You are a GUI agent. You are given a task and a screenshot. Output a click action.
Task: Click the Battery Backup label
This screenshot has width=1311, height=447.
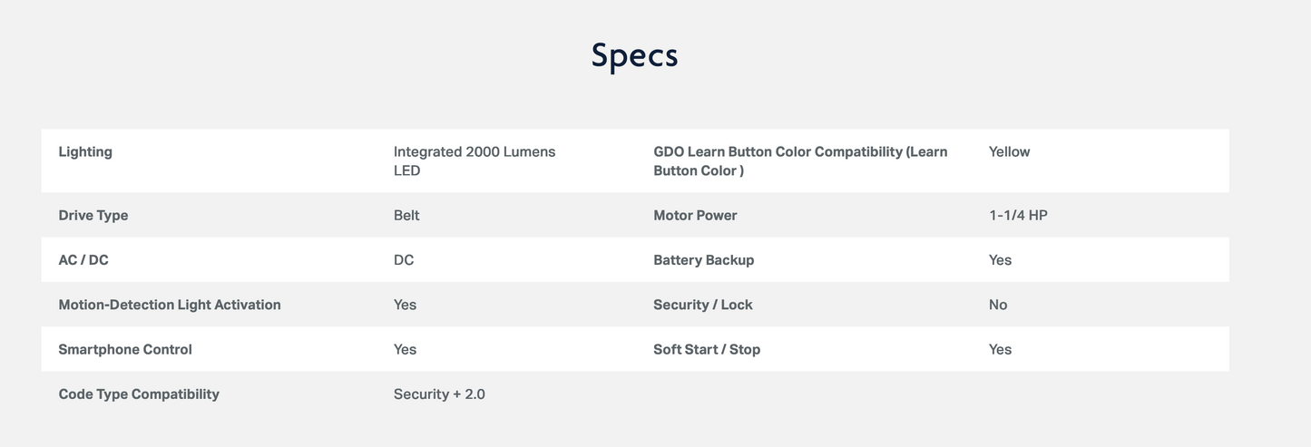[x=703, y=260]
